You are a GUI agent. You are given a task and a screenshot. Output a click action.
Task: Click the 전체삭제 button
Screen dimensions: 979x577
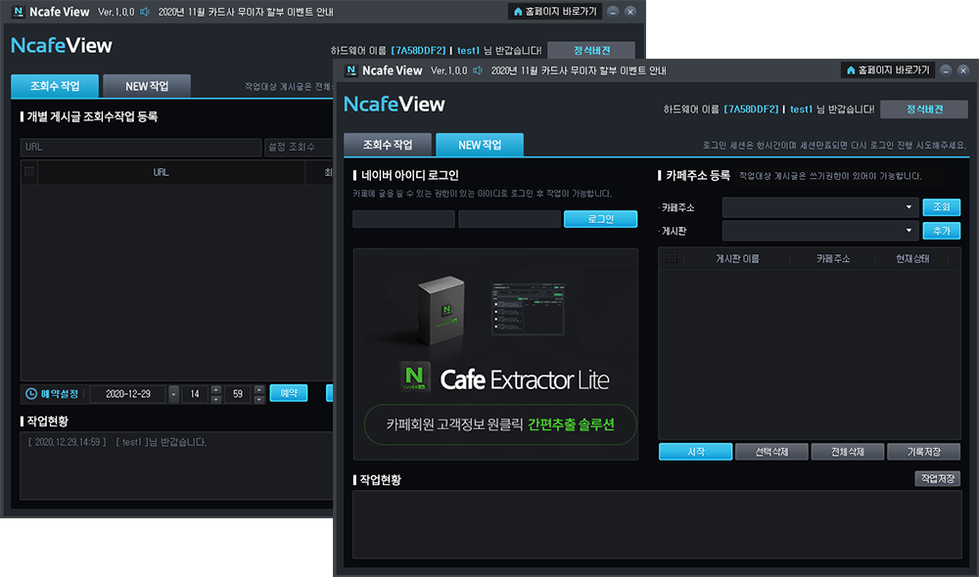click(847, 452)
